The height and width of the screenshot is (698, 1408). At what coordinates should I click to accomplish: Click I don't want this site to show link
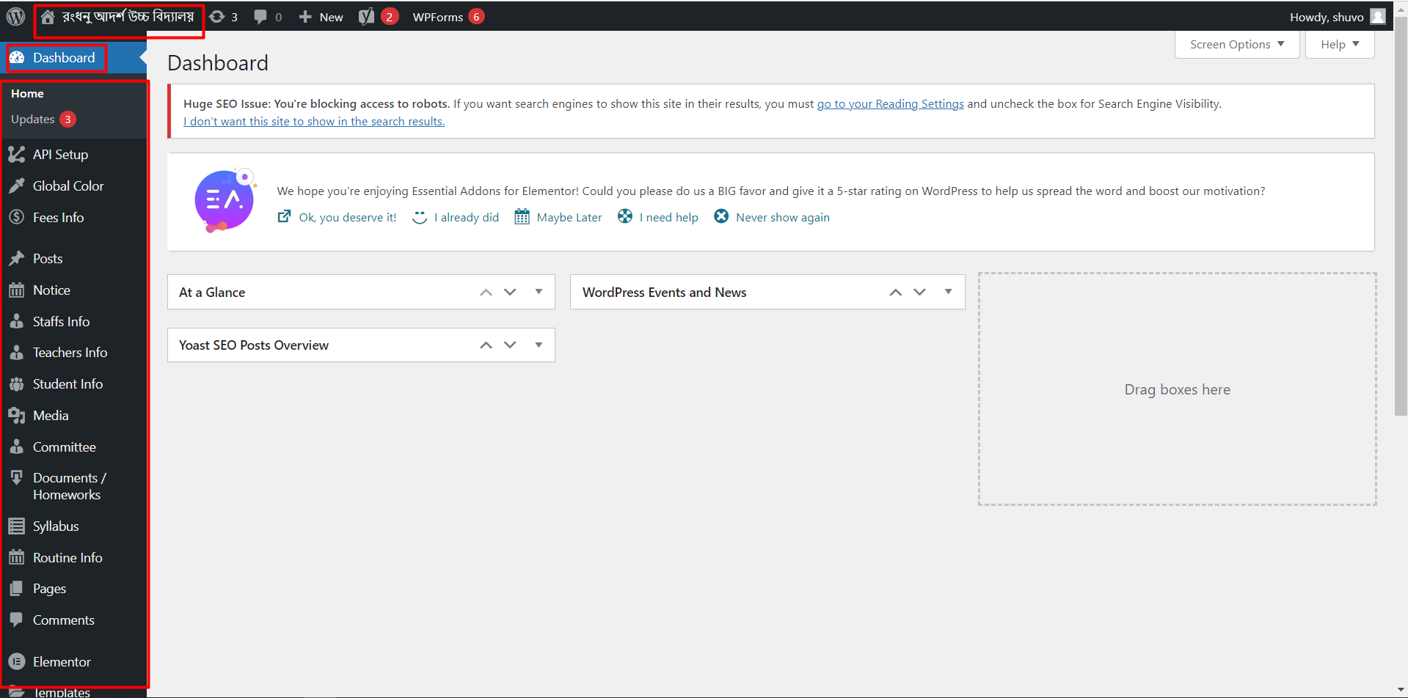coord(314,121)
